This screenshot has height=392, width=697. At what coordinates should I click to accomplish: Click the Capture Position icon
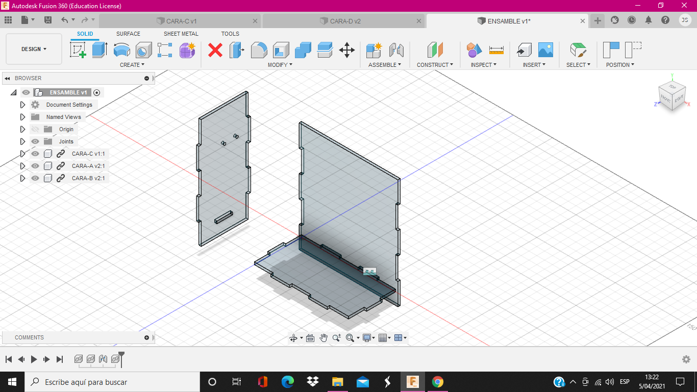(x=611, y=50)
